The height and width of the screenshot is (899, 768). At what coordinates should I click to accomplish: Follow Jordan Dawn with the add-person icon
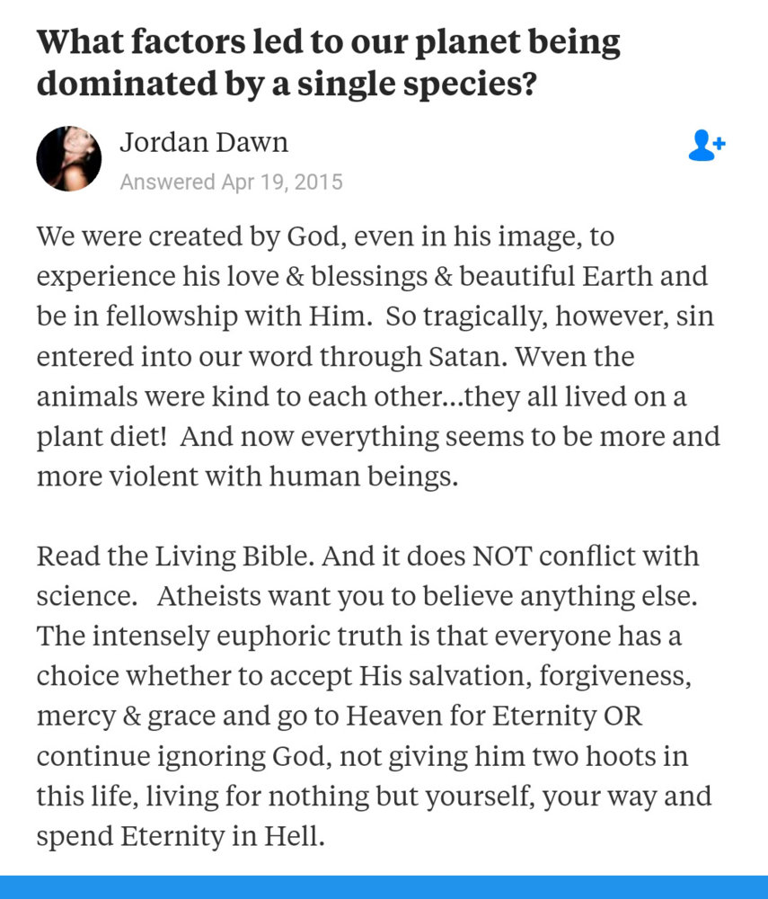tap(706, 145)
